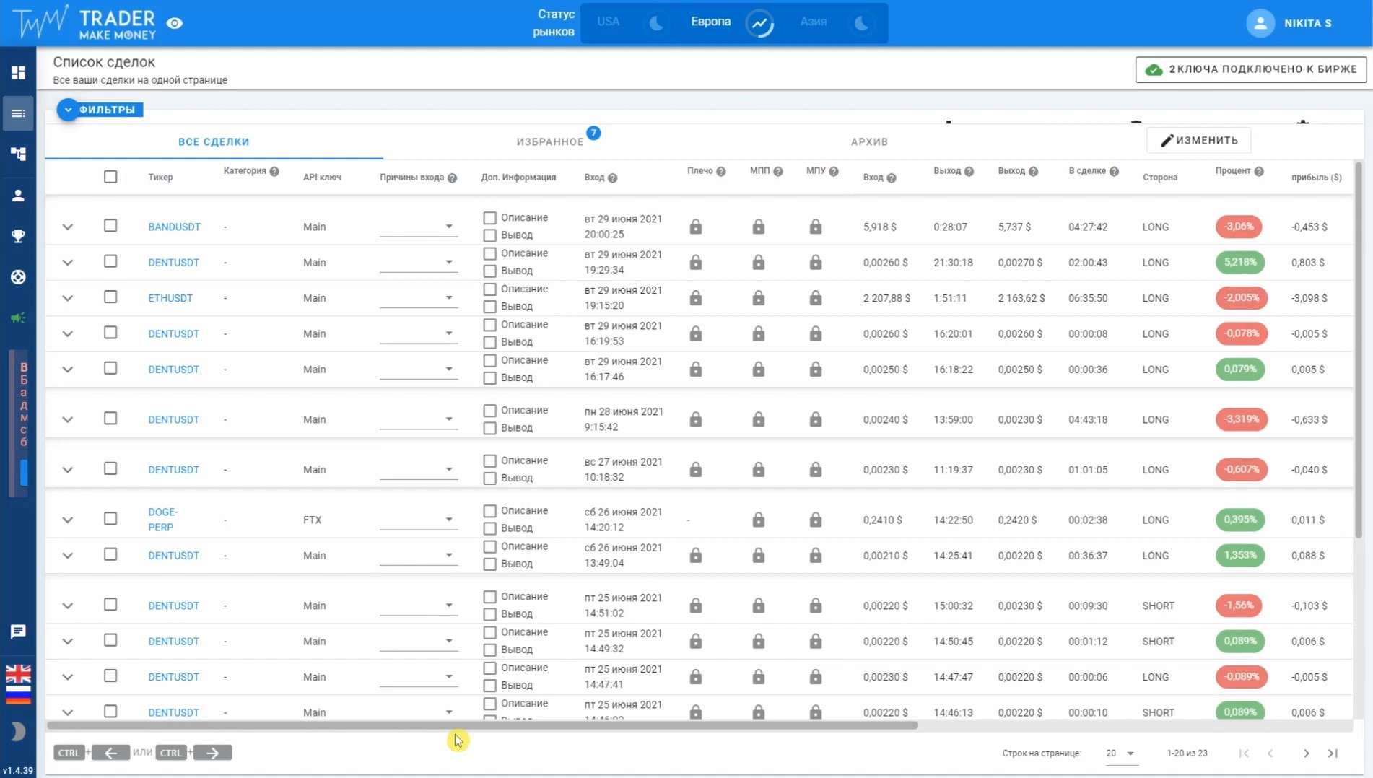Select the BANDUSDT row checkbox
The image size is (1373, 778).
click(110, 225)
